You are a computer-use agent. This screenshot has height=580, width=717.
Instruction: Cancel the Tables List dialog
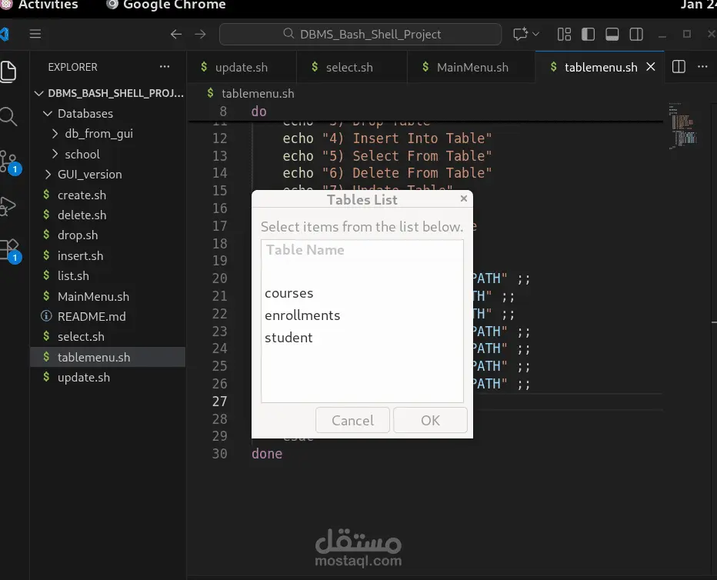(352, 420)
